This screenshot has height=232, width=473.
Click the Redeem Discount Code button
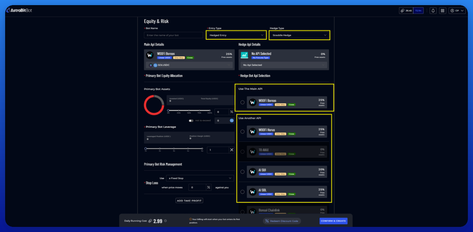(x=282, y=221)
